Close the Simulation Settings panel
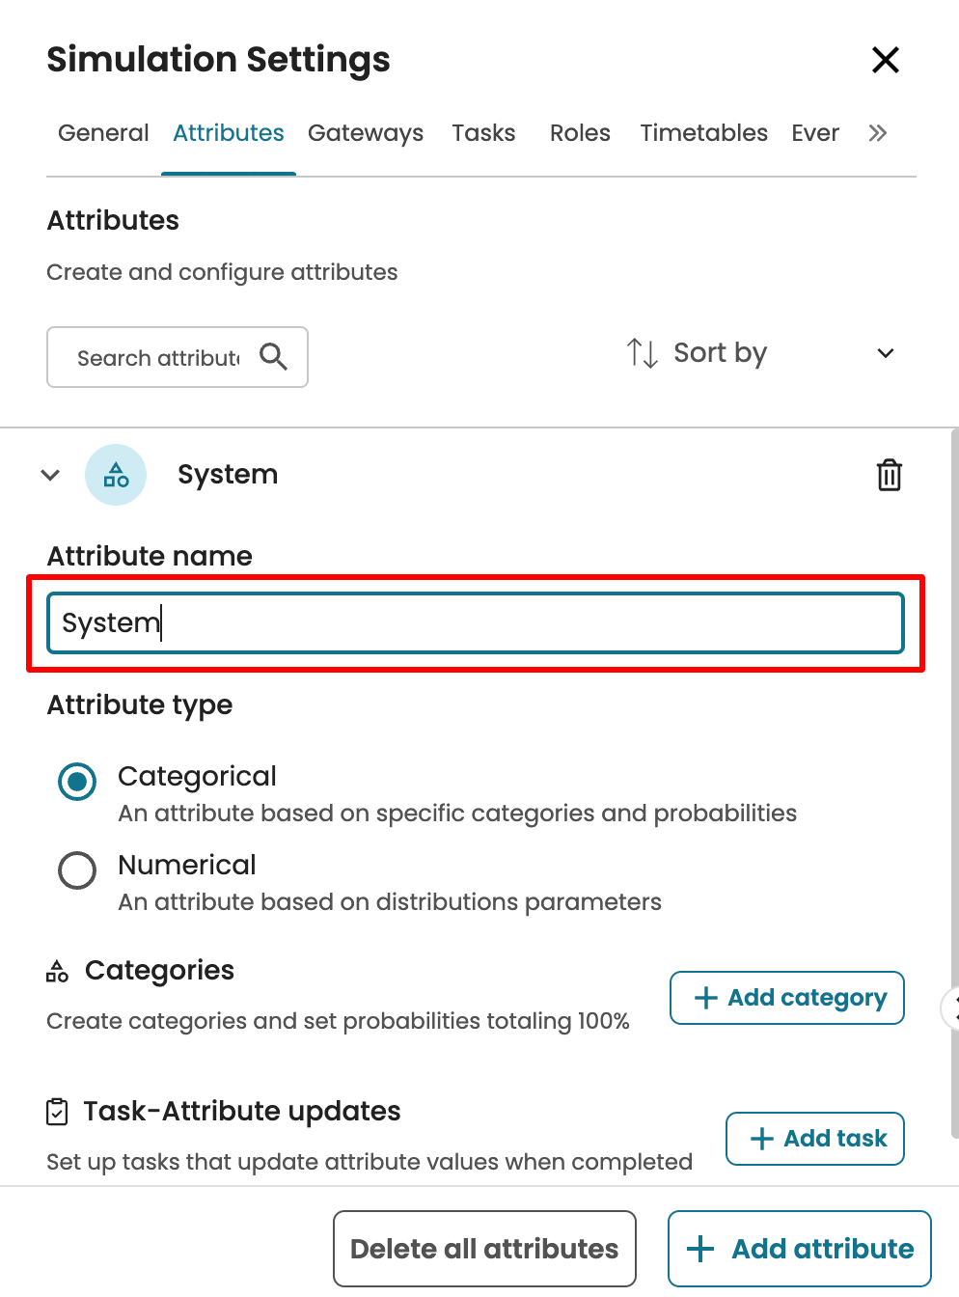The height and width of the screenshot is (1297, 959). [885, 60]
